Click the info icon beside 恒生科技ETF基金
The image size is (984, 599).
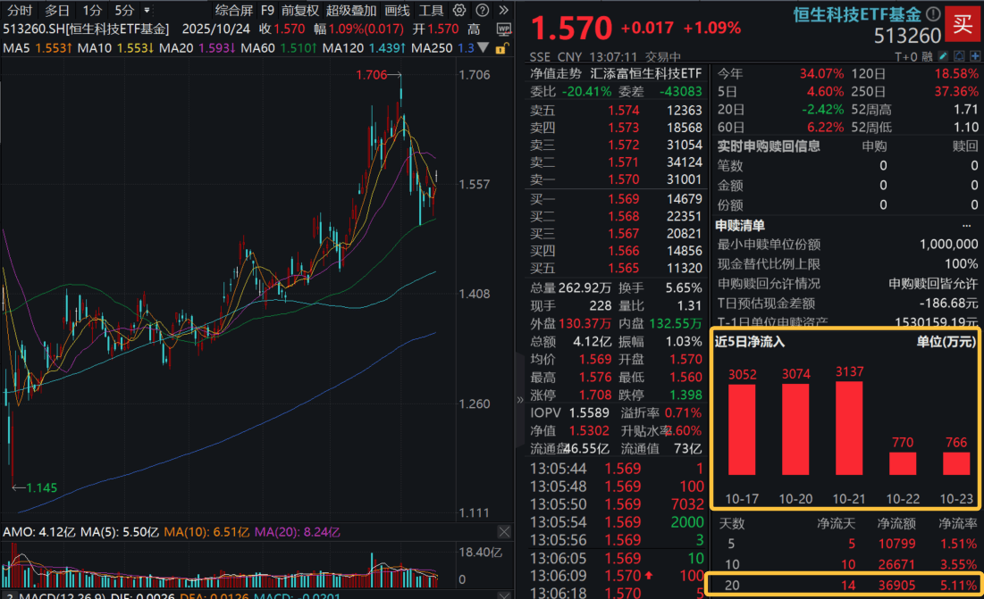pyautogui.click(x=933, y=14)
